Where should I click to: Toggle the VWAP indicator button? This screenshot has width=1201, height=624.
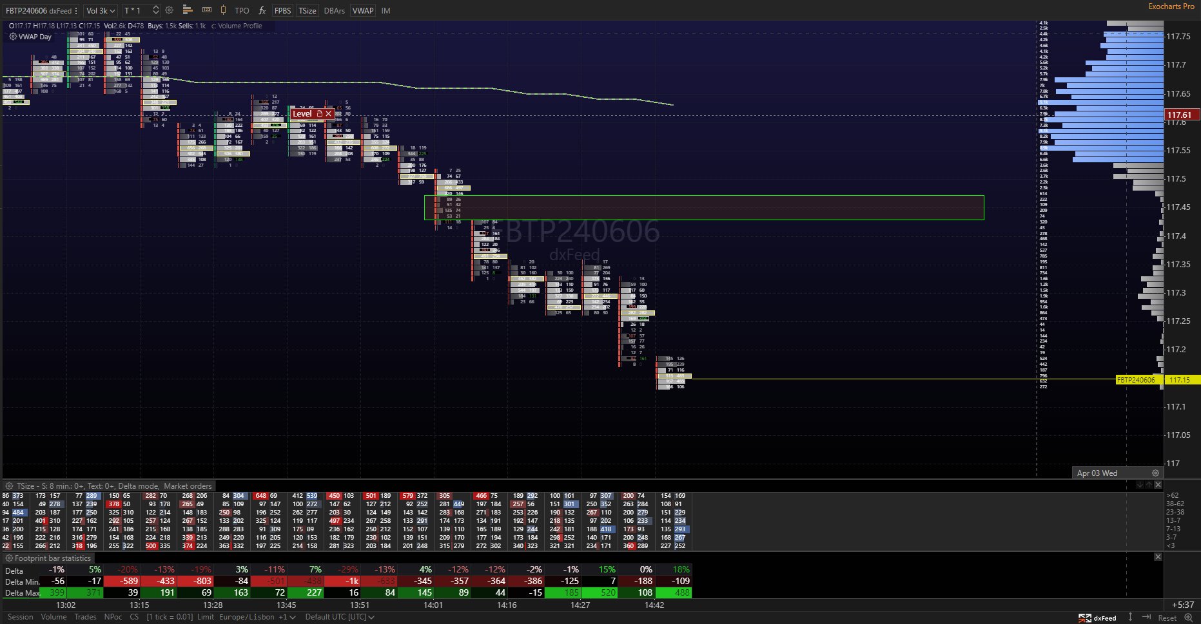(x=363, y=11)
